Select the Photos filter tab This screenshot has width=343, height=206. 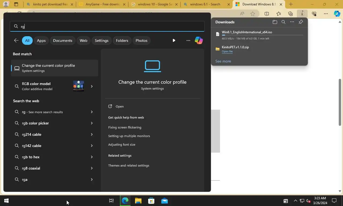tap(141, 41)
